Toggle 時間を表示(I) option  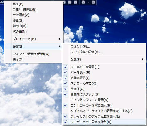[104, 78]
